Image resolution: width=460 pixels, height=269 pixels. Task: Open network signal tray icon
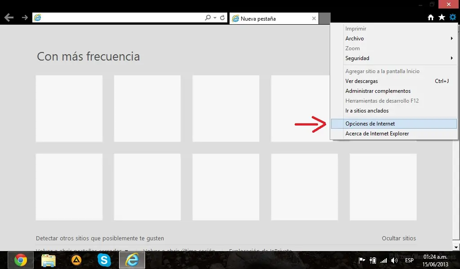(x=384, y=260)
